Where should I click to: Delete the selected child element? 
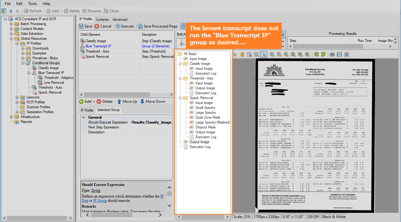pos(105,102)
